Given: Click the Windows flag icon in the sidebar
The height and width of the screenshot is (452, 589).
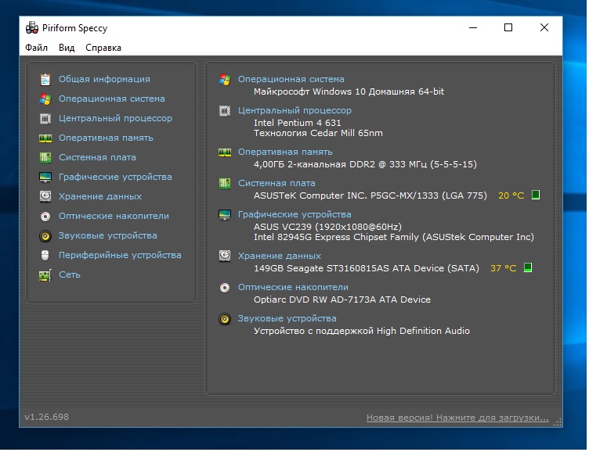Looking at the screenshot, I should click(x=45, y=99).
